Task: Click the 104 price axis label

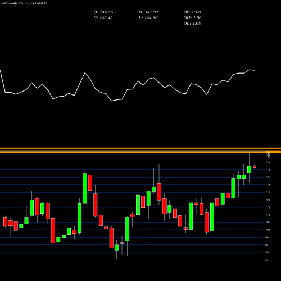Action: click(268, 230)
